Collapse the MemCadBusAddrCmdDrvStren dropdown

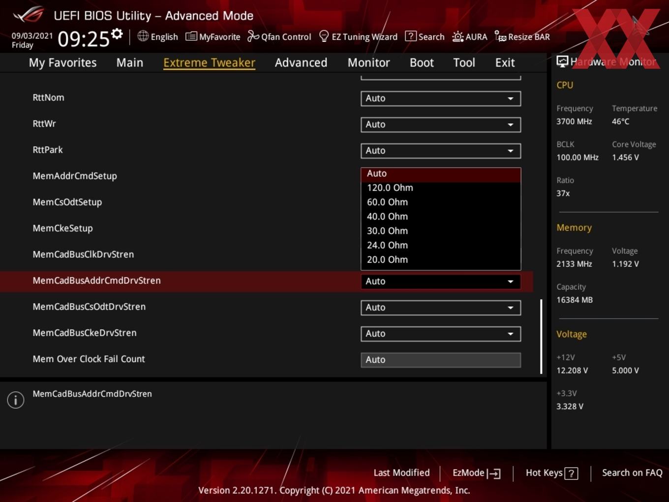click(441, 282)
